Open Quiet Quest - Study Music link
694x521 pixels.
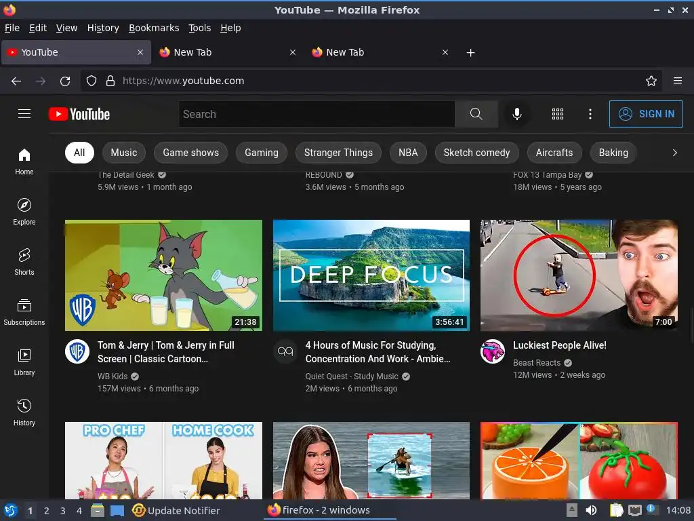coord(352,376)
